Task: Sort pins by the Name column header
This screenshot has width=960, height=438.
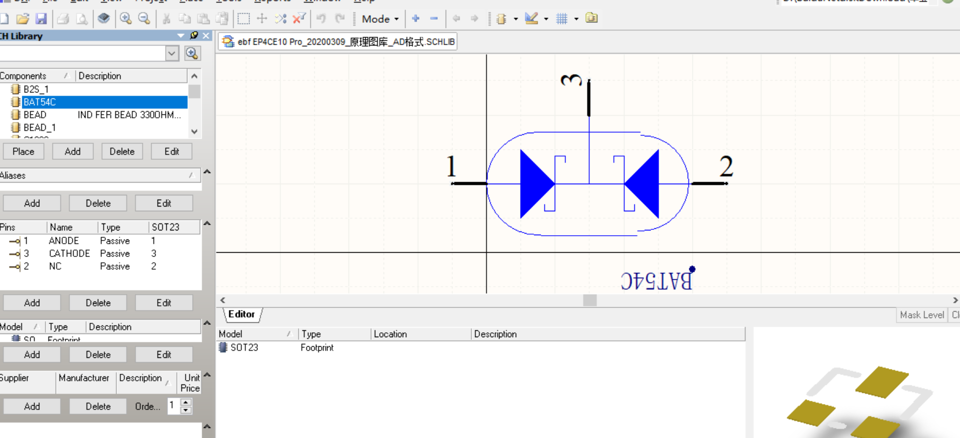Action: [72, 227]
